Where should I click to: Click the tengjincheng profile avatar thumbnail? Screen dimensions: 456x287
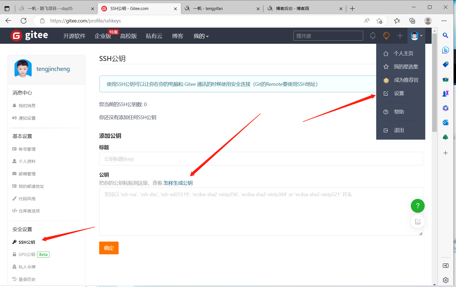click(x=23, y=68)
